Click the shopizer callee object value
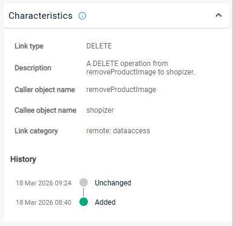Image resolution: width=234 pixels, height=226 pixels. pyautogui.click(x=100, y=110)
